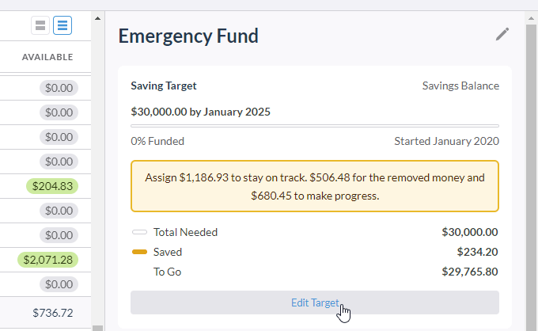
Task: Click the yellow Saved legend swatch
Action: [140, 252]
